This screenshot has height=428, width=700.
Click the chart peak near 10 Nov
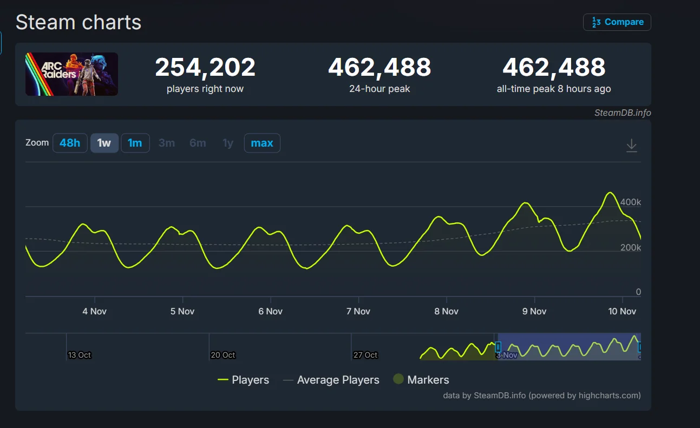pos(610,193)
